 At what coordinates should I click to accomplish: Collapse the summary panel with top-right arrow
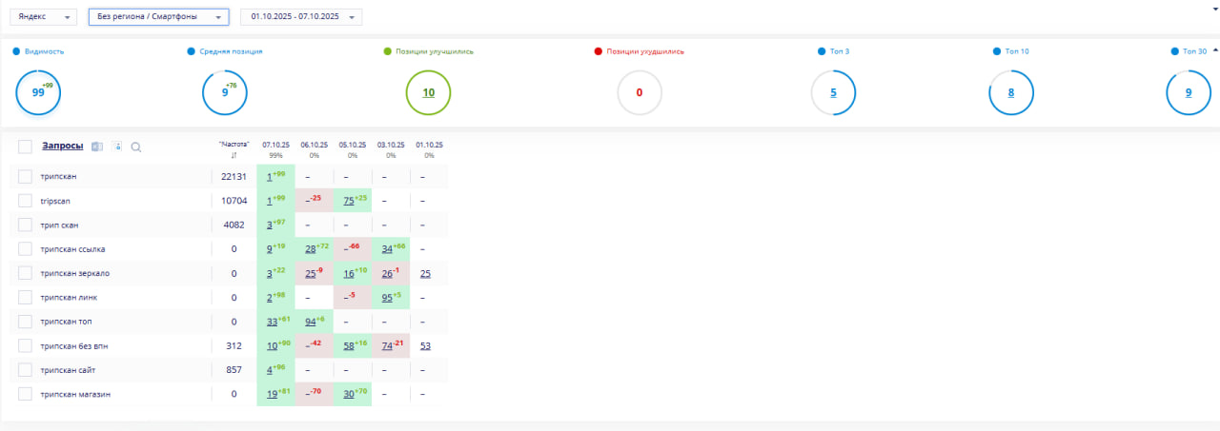coord(1215,9)
